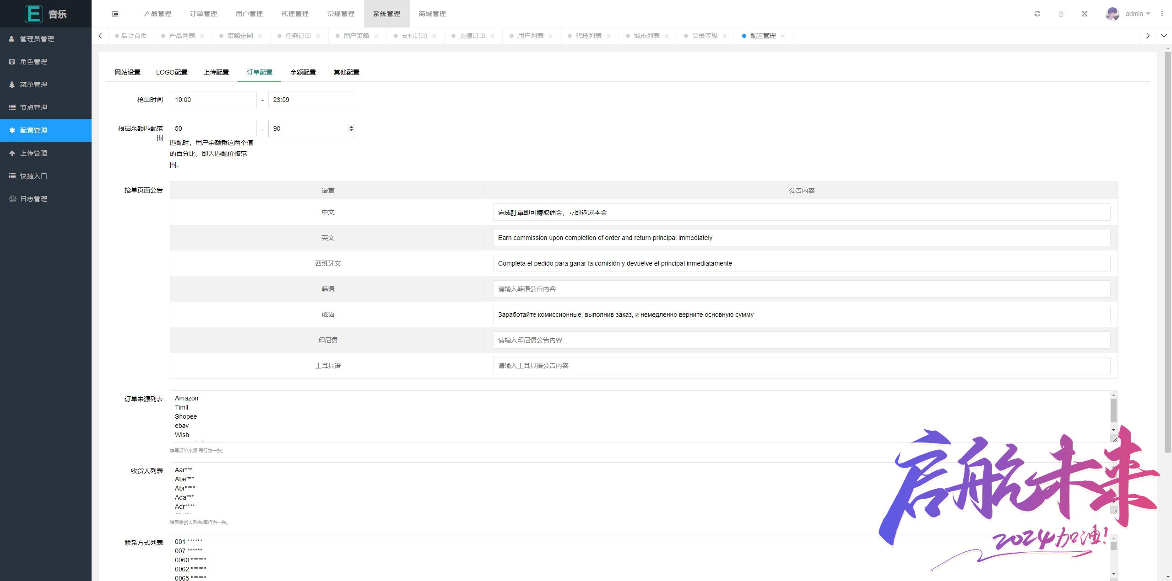Open the 代理管理 top menu
Screen dimensions: 1172x581
295,14
